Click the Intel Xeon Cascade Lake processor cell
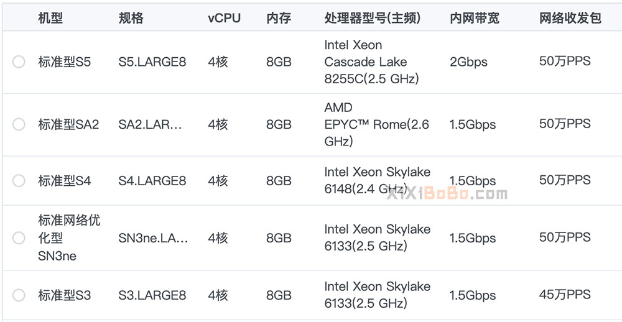Viewport: 622px width, 322px height. point(371,62)
